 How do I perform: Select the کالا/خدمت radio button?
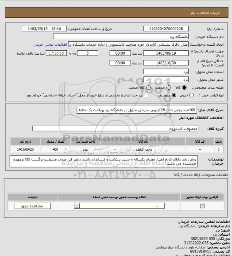(x=148, y=88)
